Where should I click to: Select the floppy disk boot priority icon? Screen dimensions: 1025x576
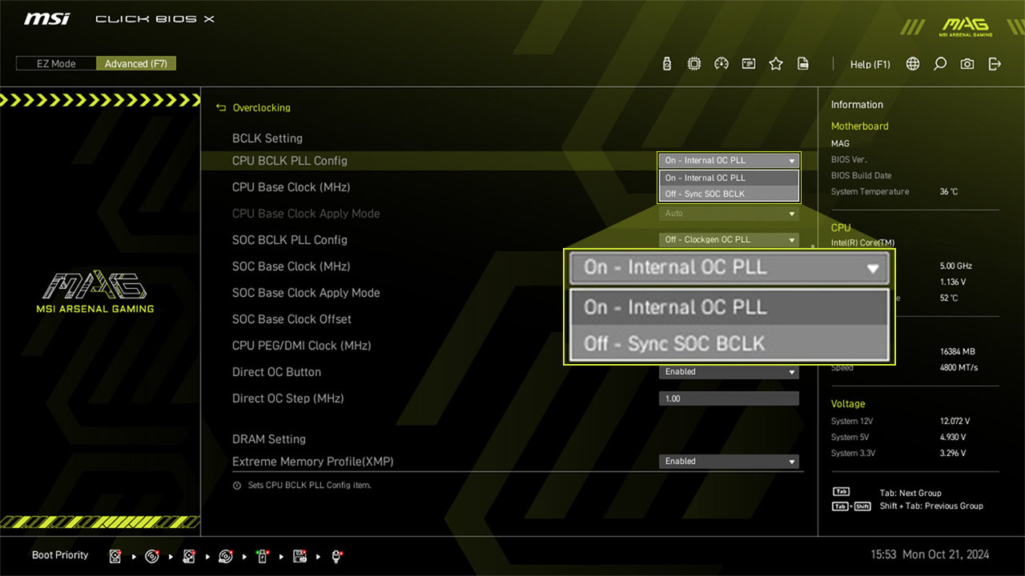pyautogui.click(x=299, y=556)
